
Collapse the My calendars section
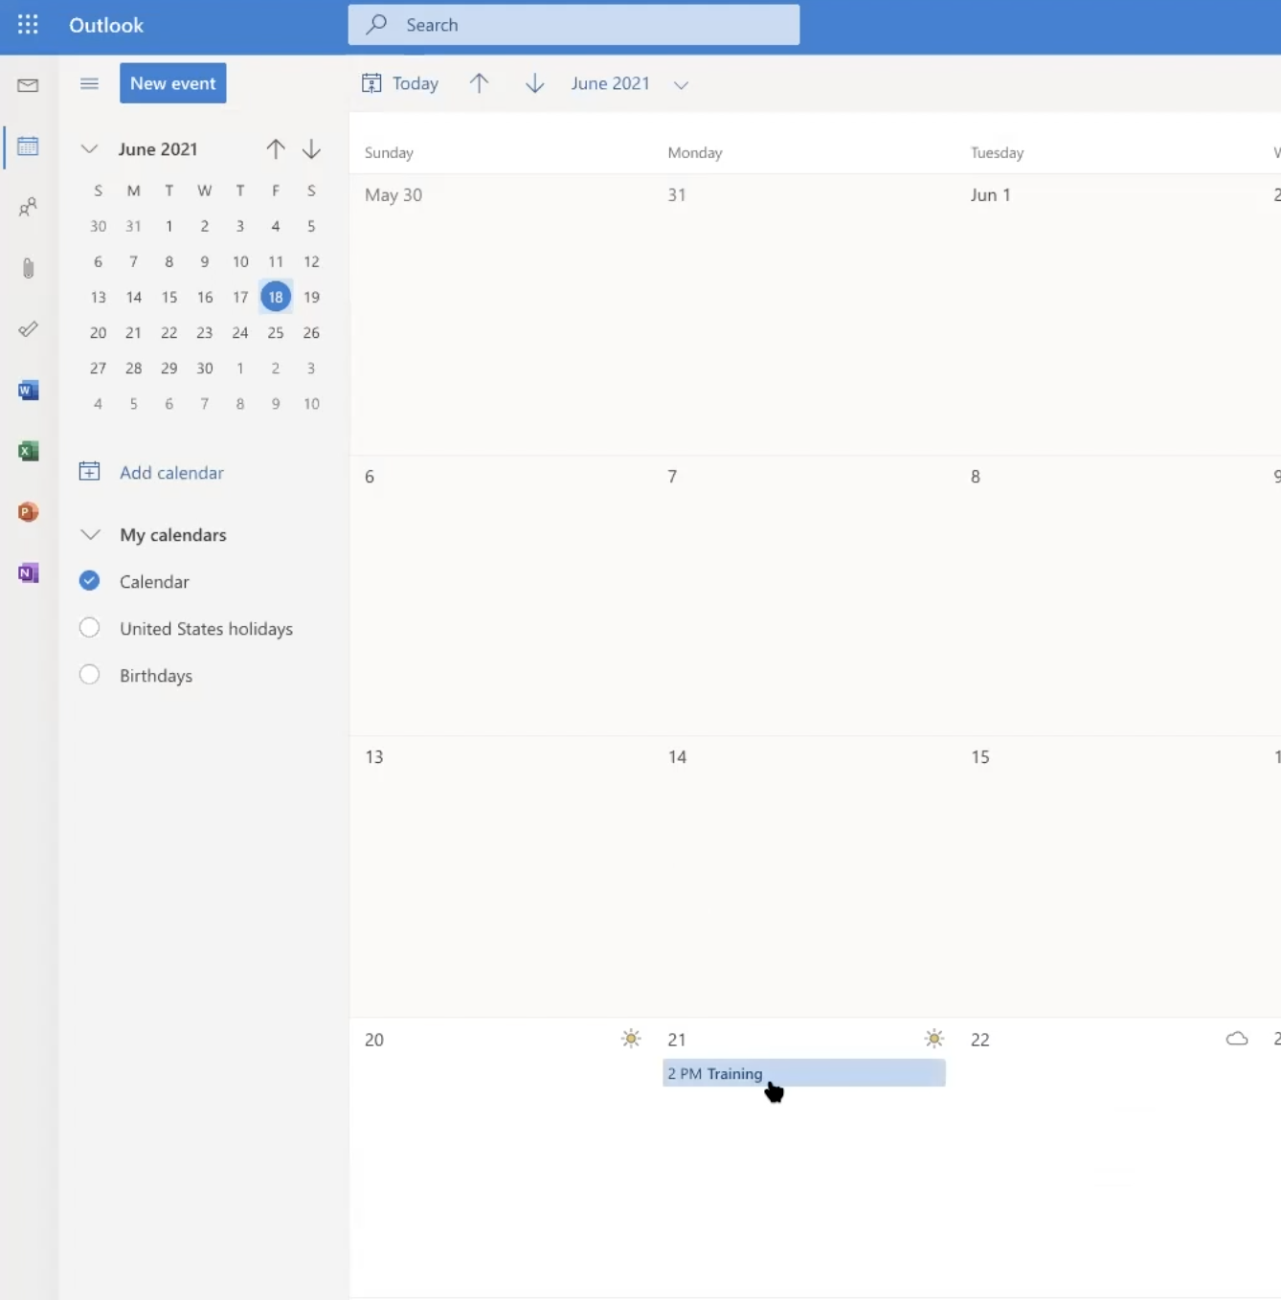[90, 535]
